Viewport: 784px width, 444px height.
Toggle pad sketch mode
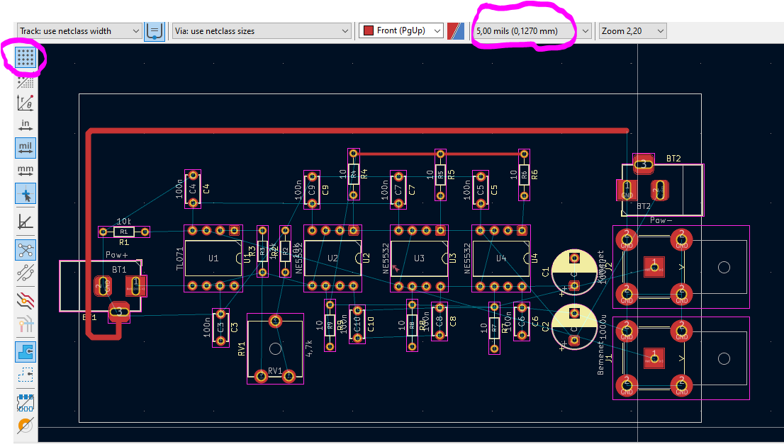pyautogui.click(x=25, y=402)
